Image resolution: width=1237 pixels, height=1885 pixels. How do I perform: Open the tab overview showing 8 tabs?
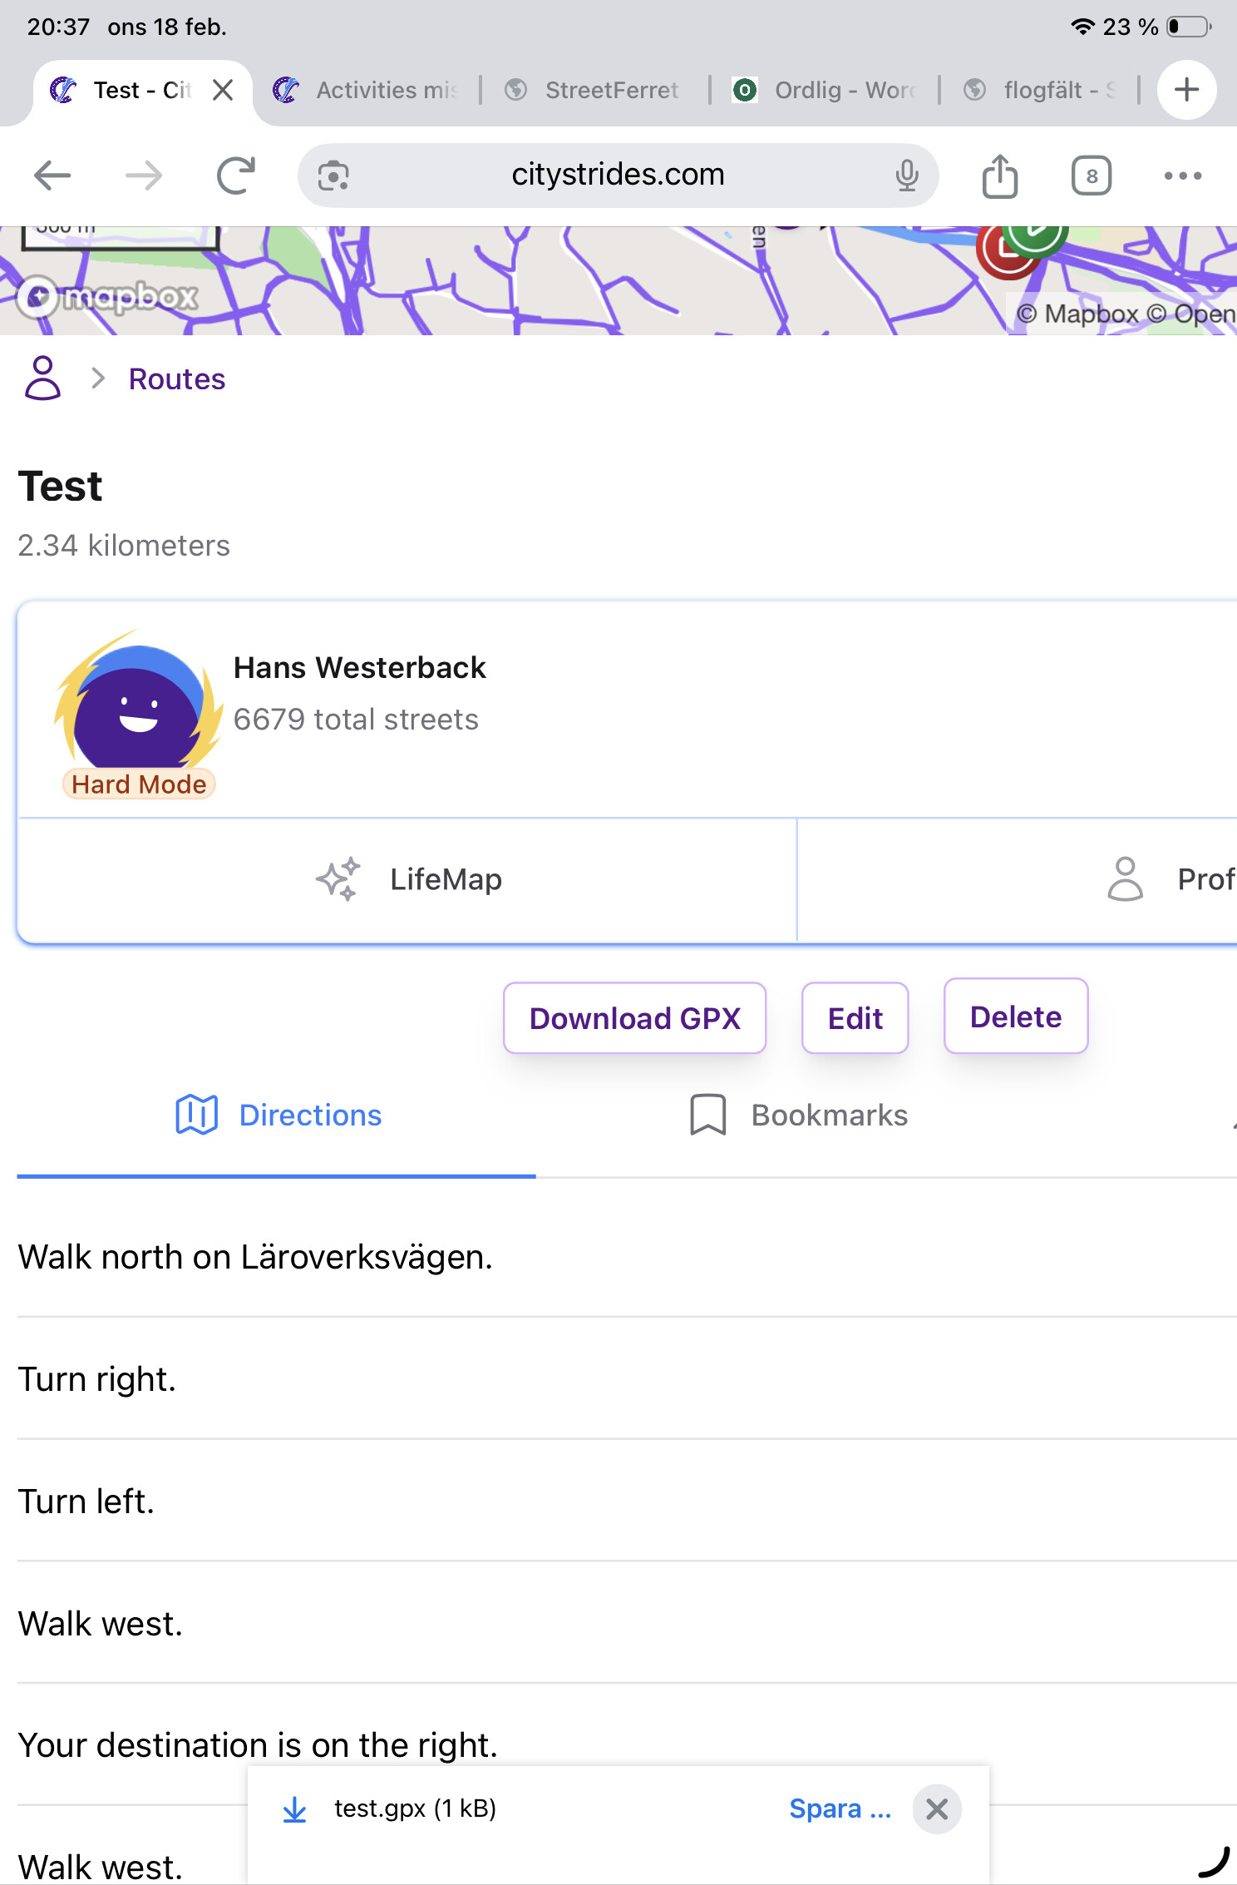coord(1091,176)
